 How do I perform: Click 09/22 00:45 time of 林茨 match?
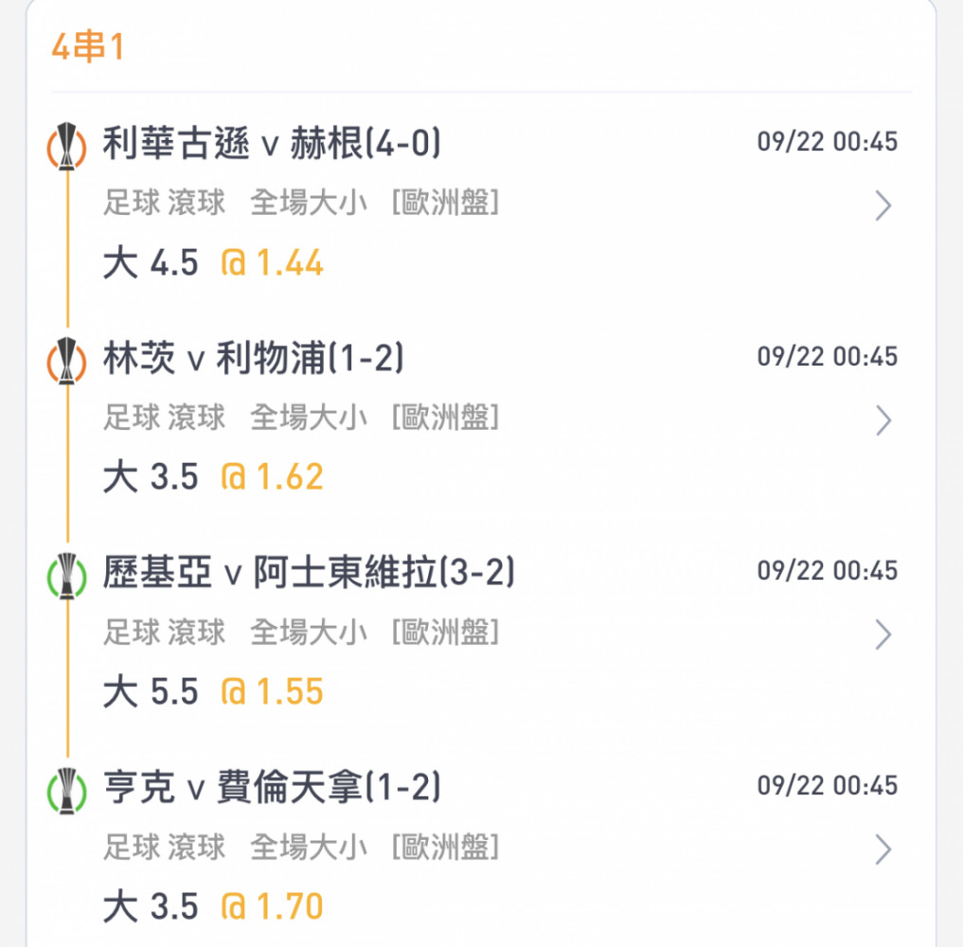[x=828, y=357]
